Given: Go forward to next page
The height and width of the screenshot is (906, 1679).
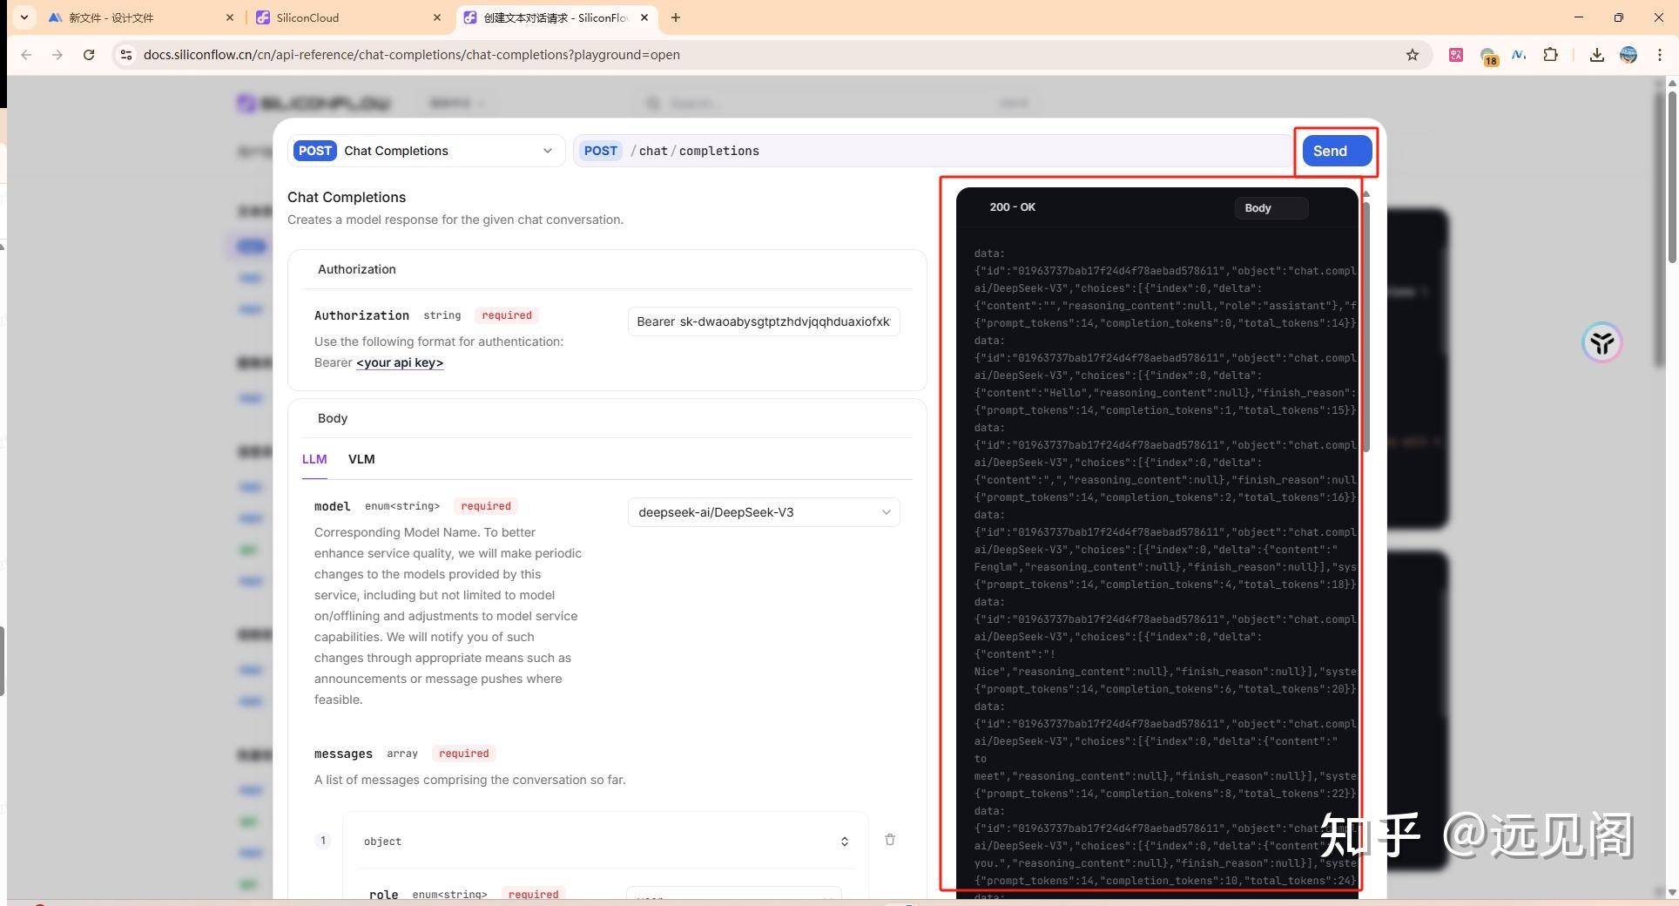Looking at the screenshot, I should click(57, 55).
